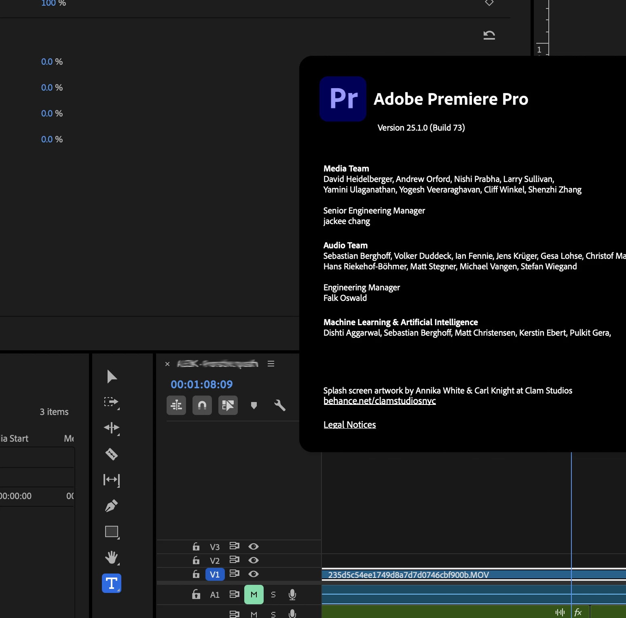Select the Type tool
This screenshot has height=618, width=626.
pyautogui.click(x=112, y=583)
